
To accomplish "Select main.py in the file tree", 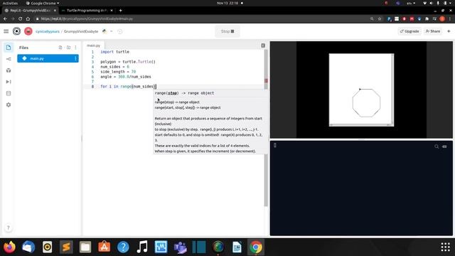I will (48, 58).
